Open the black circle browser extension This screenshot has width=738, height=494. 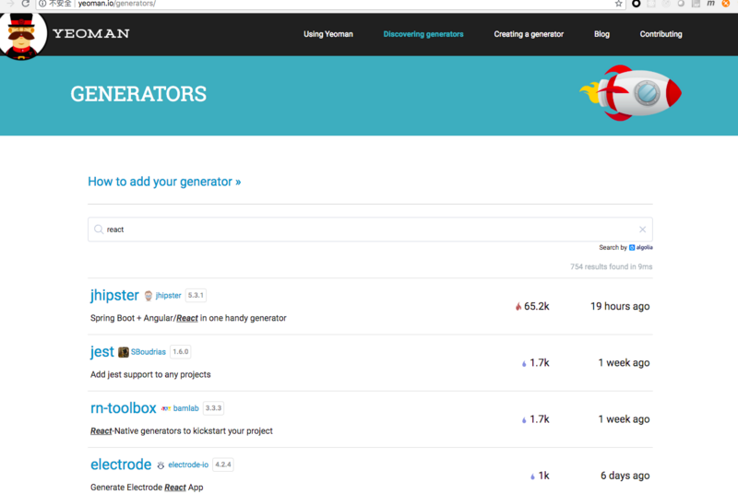[x=636, y=4]
